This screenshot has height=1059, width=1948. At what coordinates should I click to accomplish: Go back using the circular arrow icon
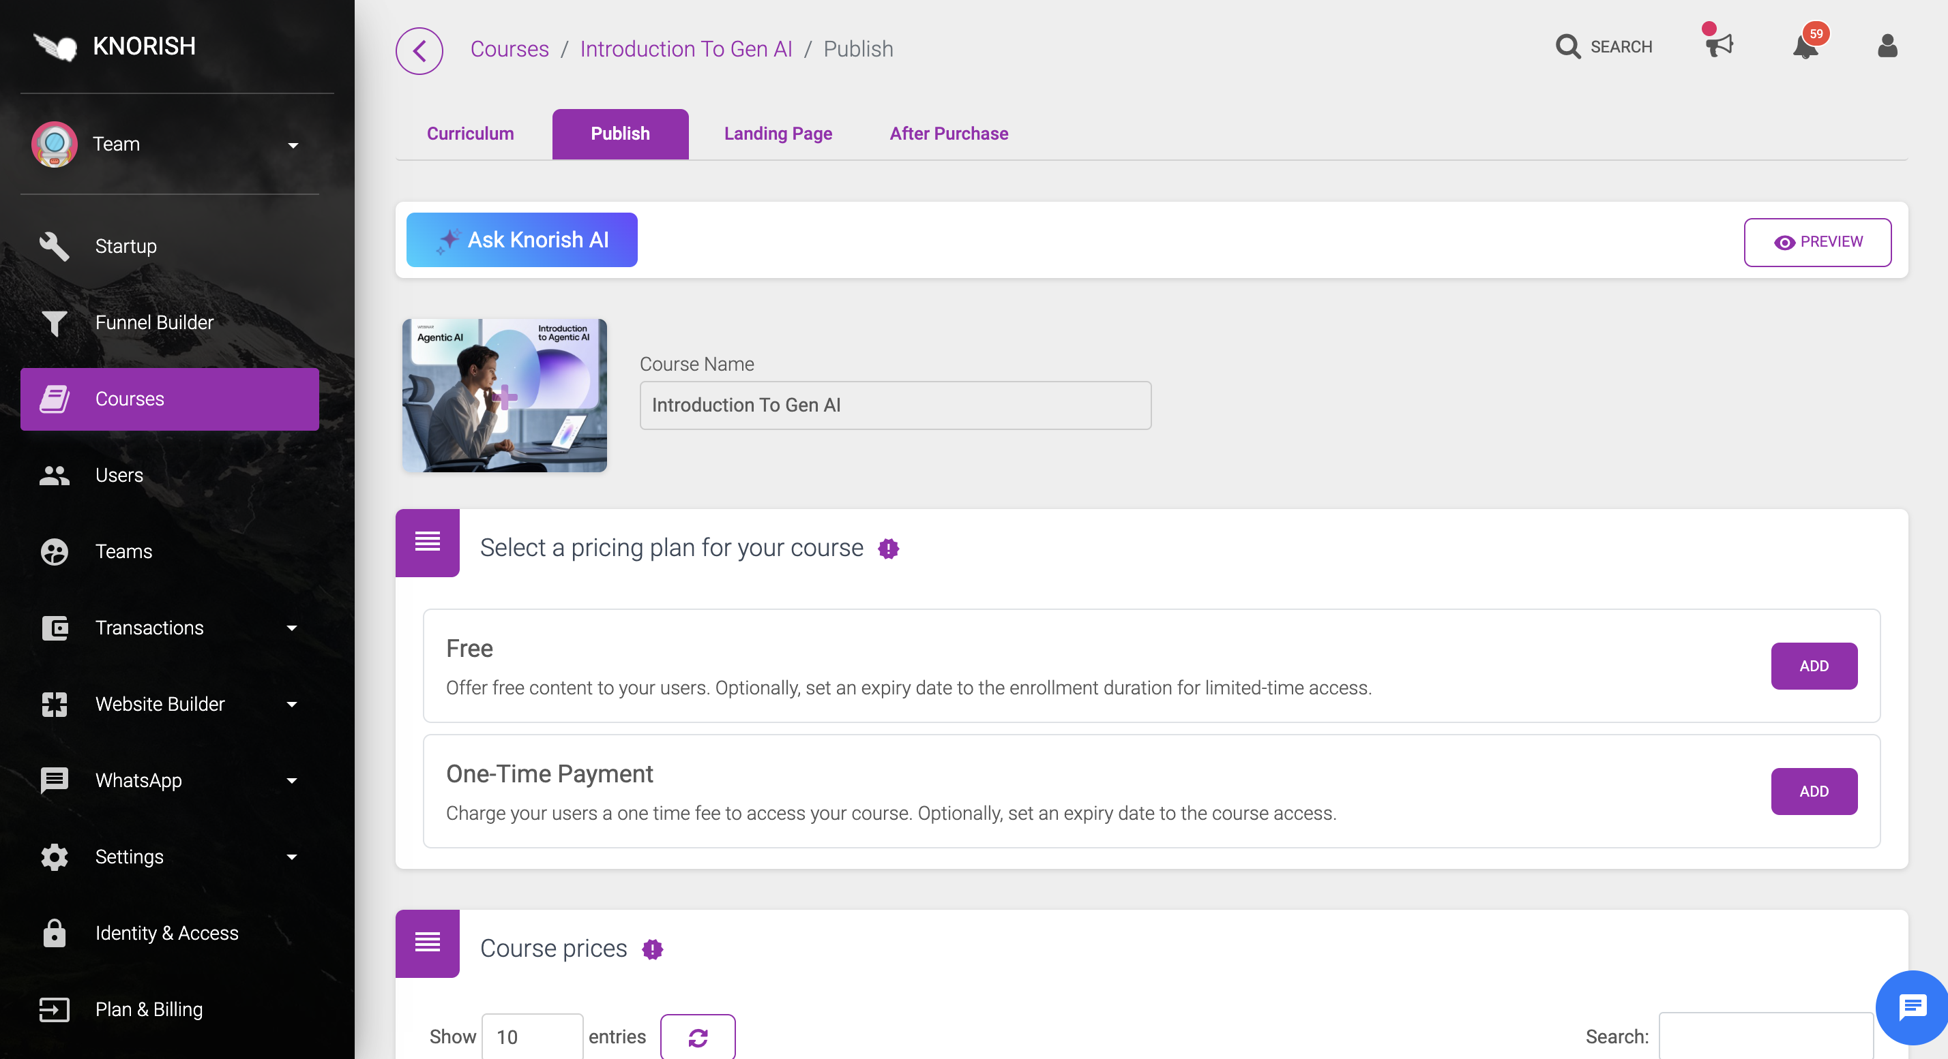click(x=419, y=50)
